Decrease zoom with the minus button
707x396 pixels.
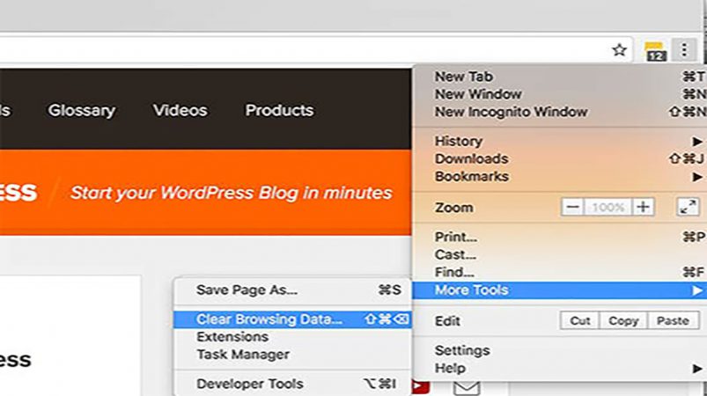(x=572, y=207)
